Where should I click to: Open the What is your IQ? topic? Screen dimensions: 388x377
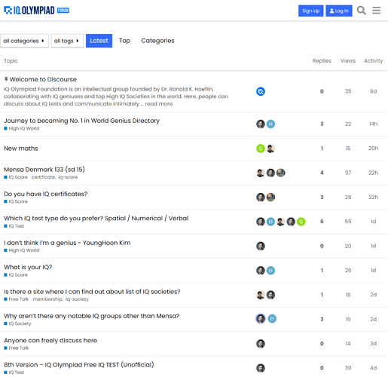[x=28, y=267]
